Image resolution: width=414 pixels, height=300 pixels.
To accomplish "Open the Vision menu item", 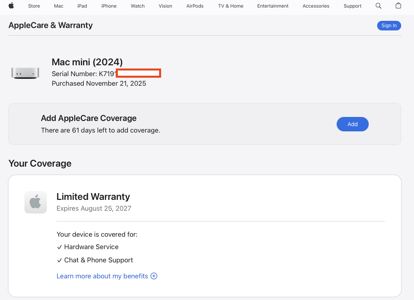I will click(165, 6).
